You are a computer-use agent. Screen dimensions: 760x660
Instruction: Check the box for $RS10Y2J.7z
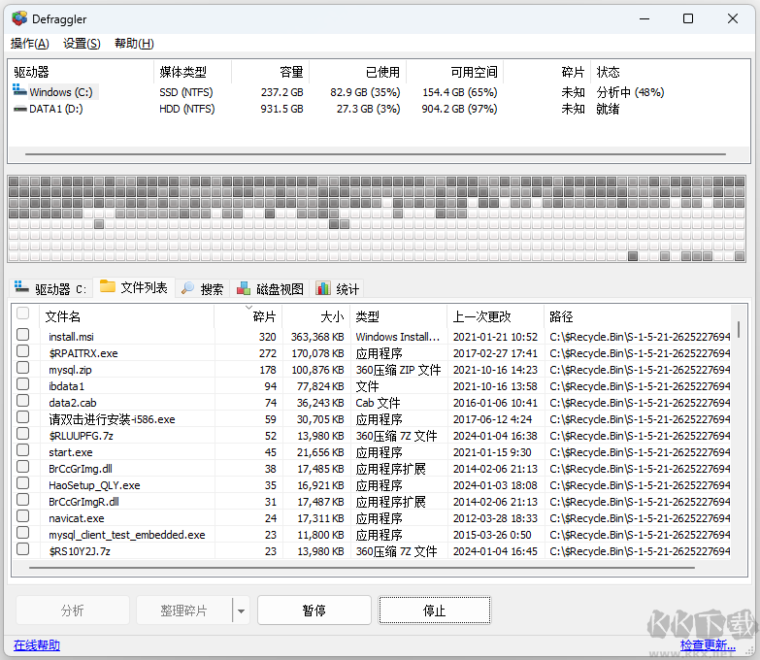[x=22, y=548]
